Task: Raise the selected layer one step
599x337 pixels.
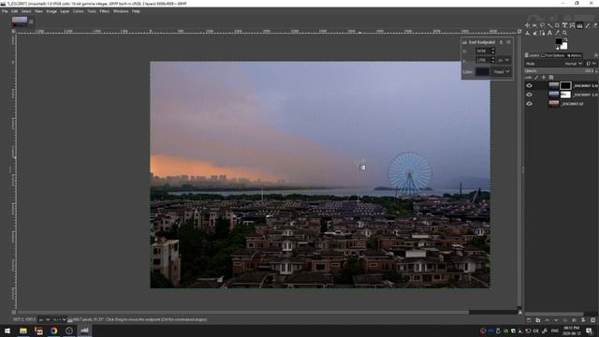Action: 547,320
